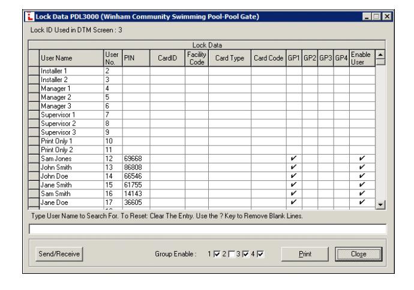The image size is (414, 290).
Task: Select the Print Only 1 name cell
Action: point(71,141)
